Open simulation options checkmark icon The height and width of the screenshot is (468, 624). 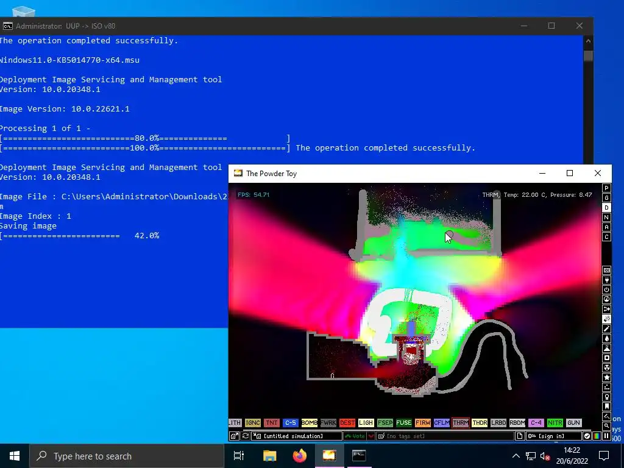[587, 436]
